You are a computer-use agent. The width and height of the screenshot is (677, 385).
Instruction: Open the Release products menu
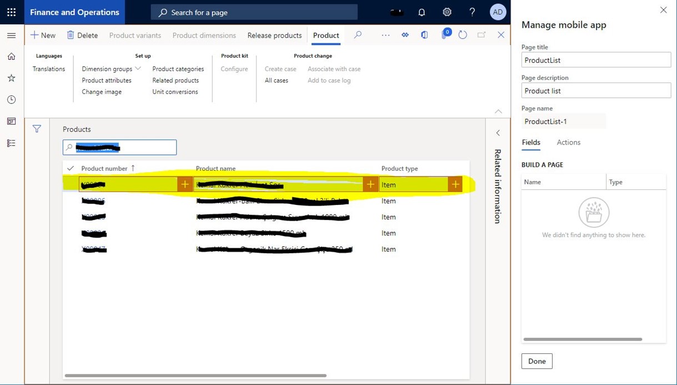click(x=274, y=35)
